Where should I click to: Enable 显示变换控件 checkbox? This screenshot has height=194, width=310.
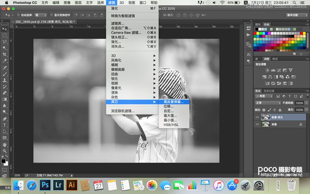[51, 15]
